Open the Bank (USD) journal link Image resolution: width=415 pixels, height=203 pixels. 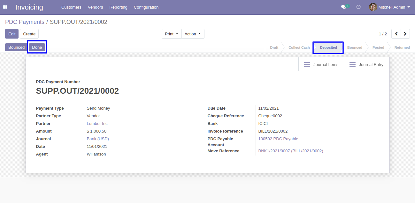pos(98,139)
